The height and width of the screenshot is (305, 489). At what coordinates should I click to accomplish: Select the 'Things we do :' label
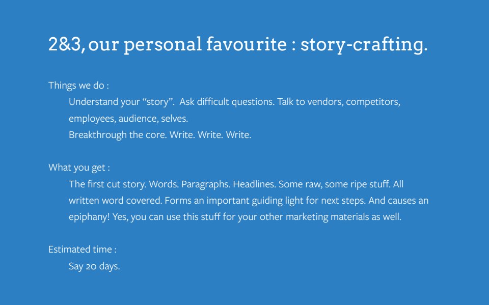point(78,86)
